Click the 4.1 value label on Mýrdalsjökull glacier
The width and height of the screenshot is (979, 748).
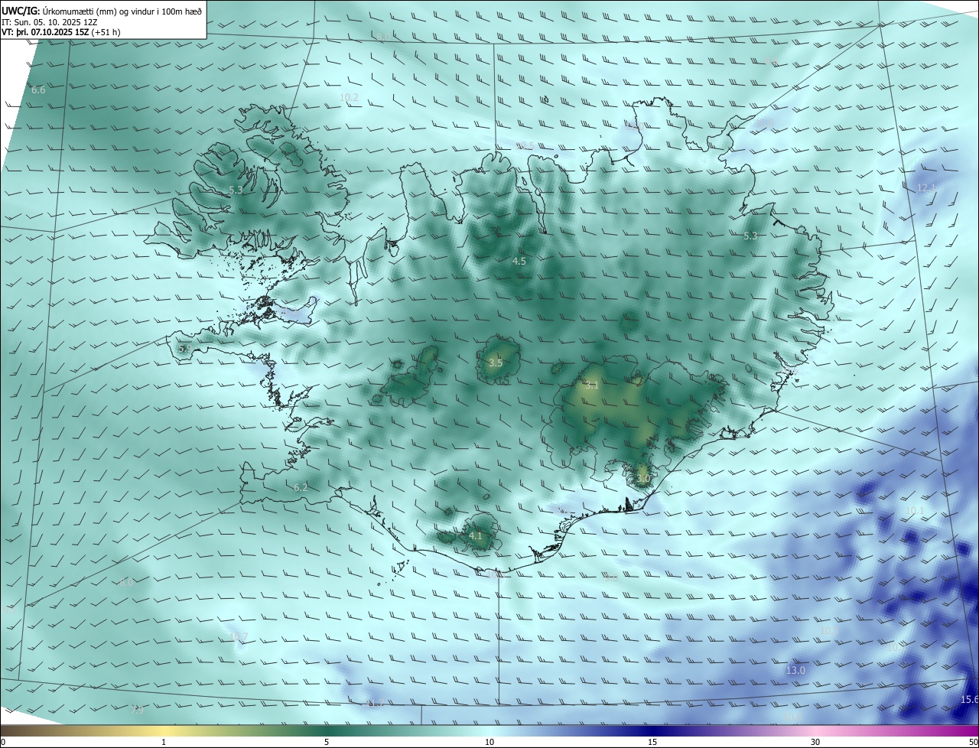pos(476,536)
